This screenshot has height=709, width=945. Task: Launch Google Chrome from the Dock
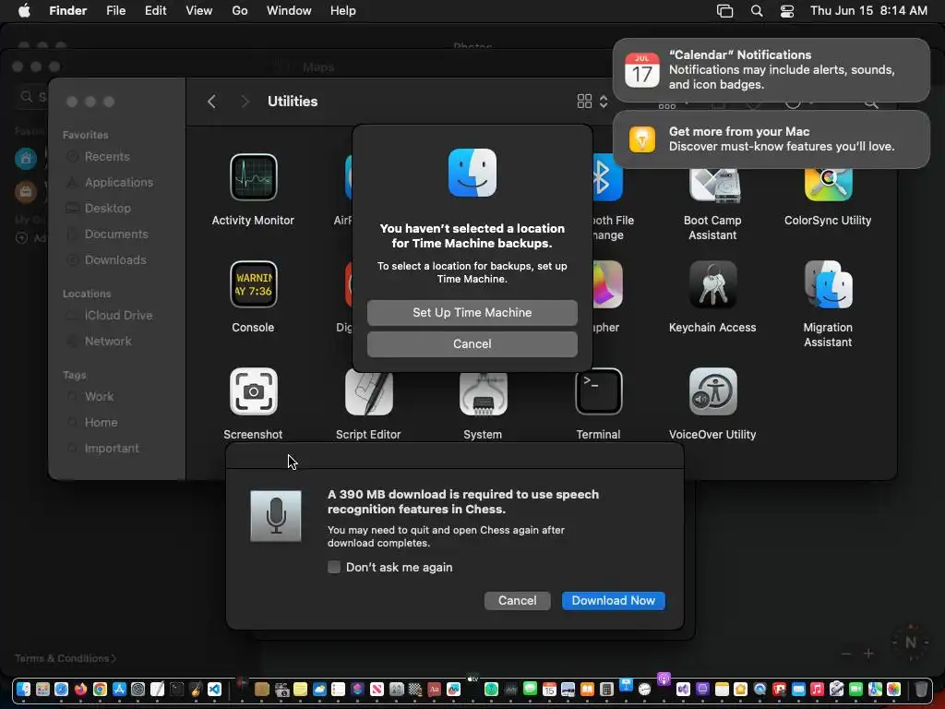pos(100,689)
